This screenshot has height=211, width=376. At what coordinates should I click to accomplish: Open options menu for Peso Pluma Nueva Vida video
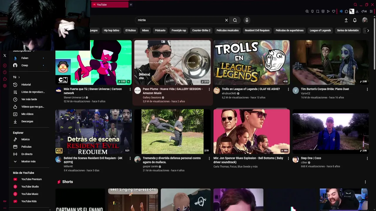pyautogui.click(x=209, y=89)
